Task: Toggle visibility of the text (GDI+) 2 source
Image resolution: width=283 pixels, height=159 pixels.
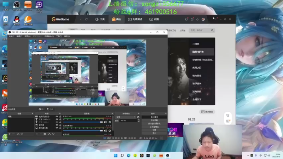Action: 57,119
